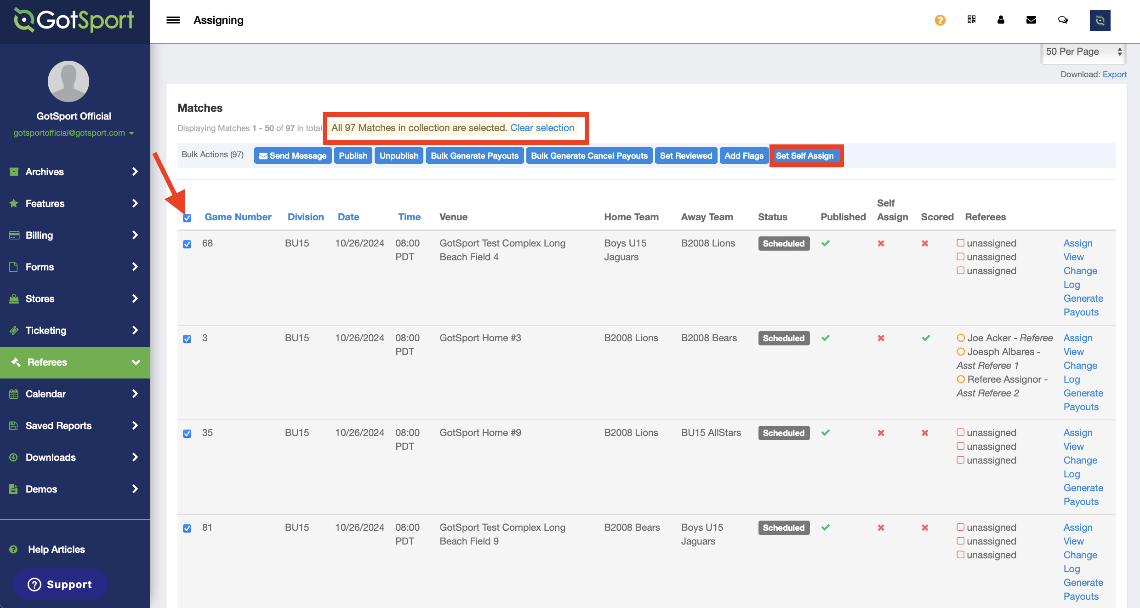Image resolution: width=1140 pixels, height=608 pixels.
Task: Open the Forms menu item
Action: (x=75, y=267)
